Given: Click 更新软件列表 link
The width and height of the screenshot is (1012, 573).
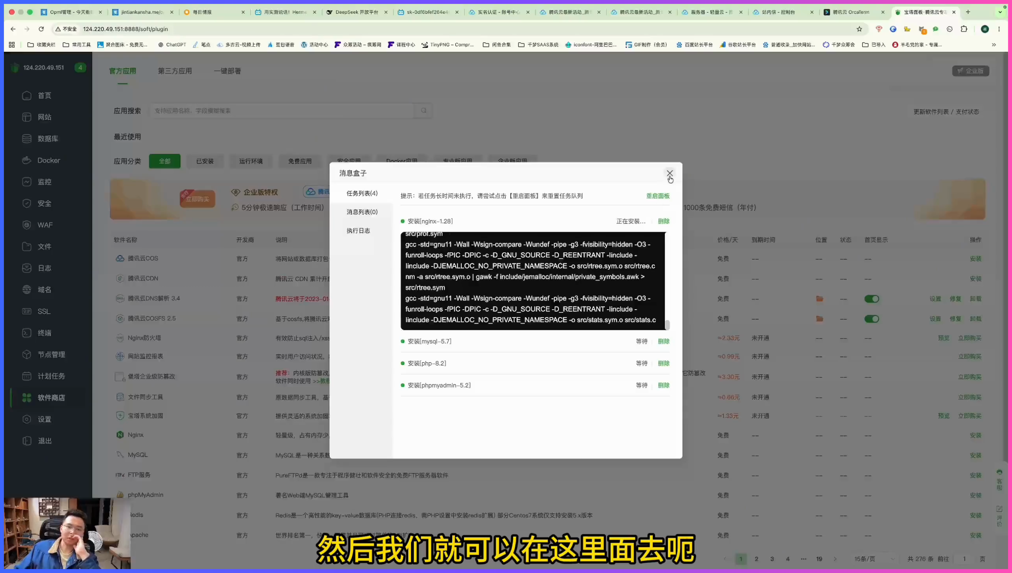Looking at the screenshot, I should 931,112.
